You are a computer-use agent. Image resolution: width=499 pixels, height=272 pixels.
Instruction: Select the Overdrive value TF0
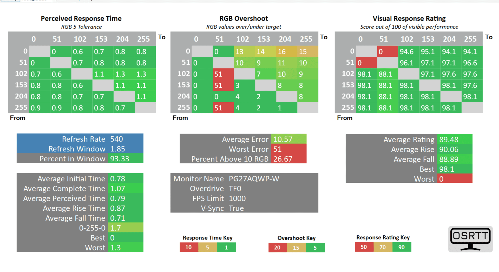coord(235,189)
